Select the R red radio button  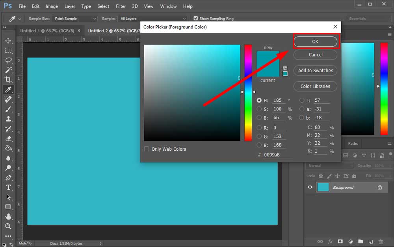(259, 128)
